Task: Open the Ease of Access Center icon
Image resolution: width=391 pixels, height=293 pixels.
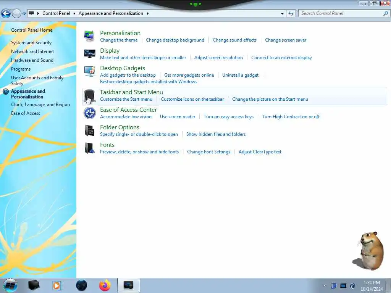Action: pos(89,113)
